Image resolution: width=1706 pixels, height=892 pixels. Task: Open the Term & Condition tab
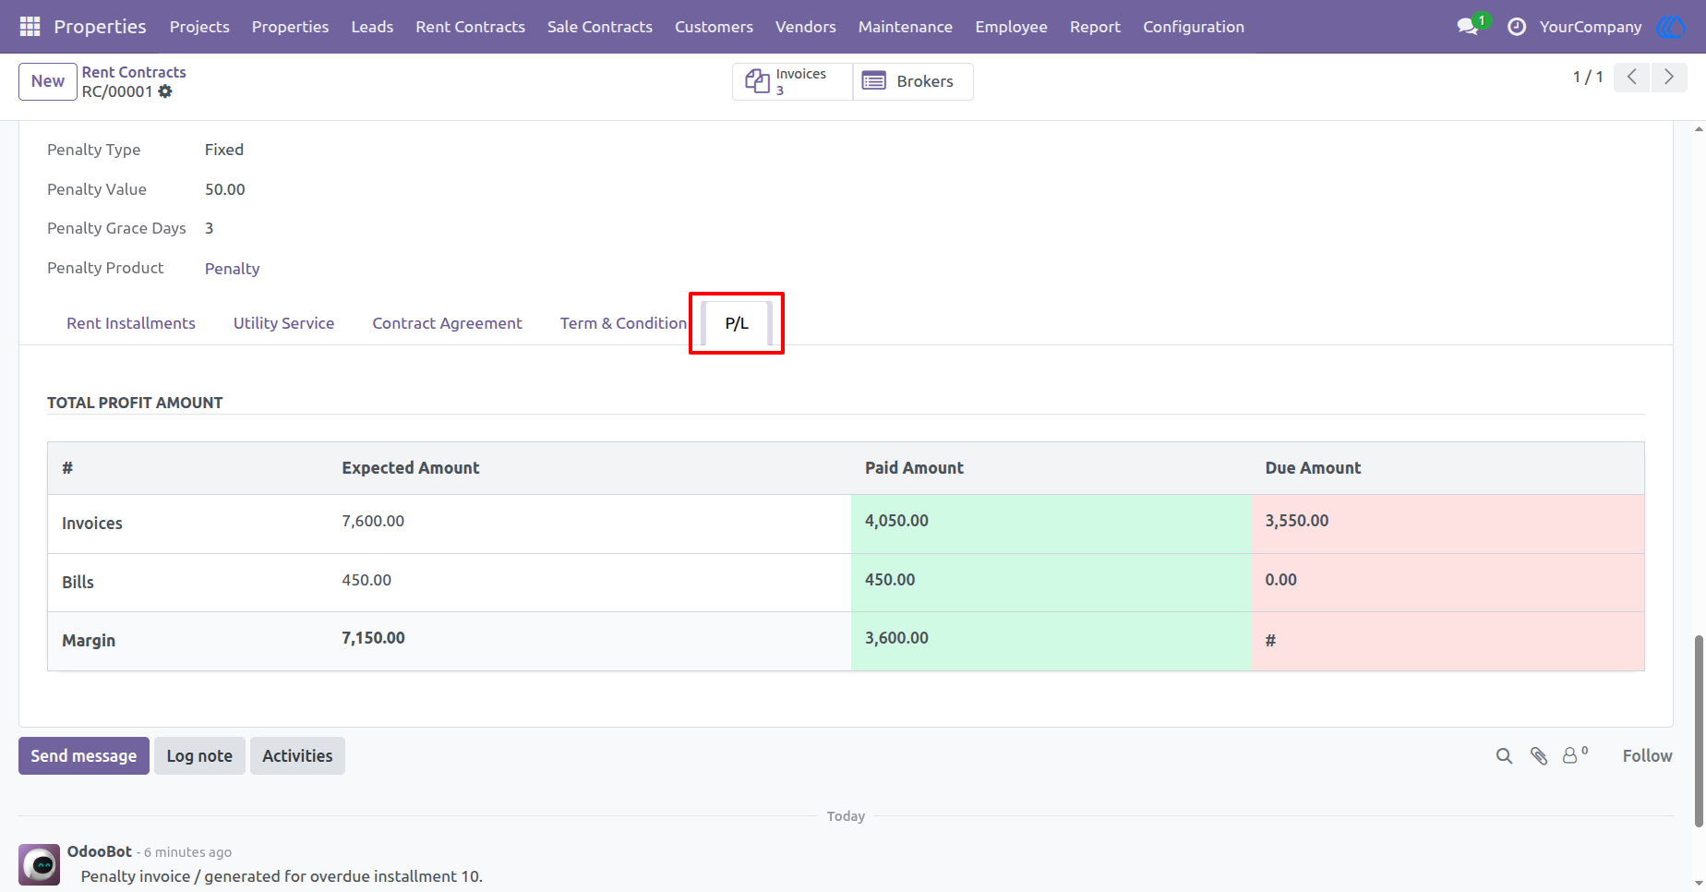pos(623,323)
